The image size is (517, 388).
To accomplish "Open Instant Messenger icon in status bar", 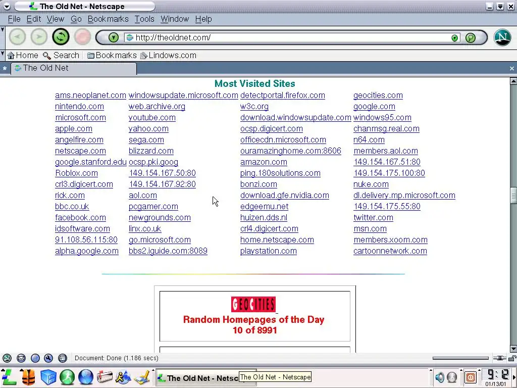I will [35, 358].
